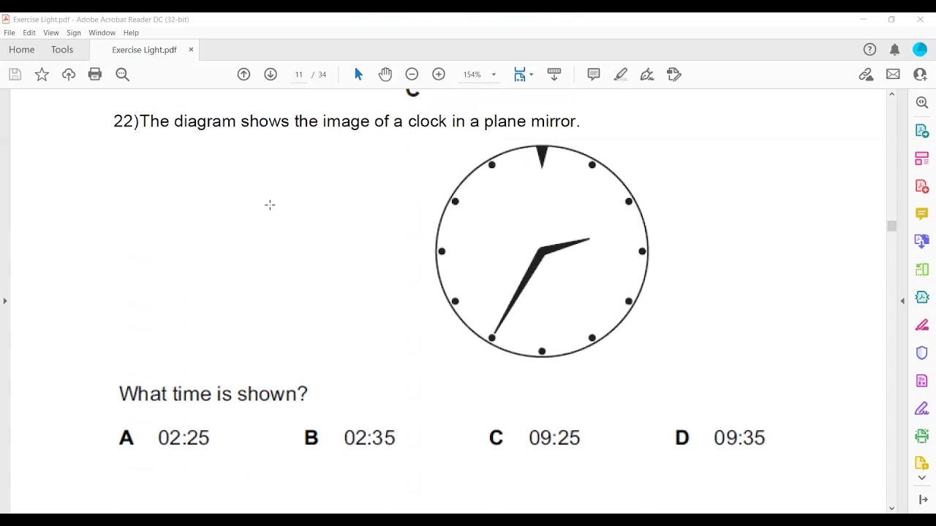
Task: Send file by email envelope icon
Action: coord(893,75)
